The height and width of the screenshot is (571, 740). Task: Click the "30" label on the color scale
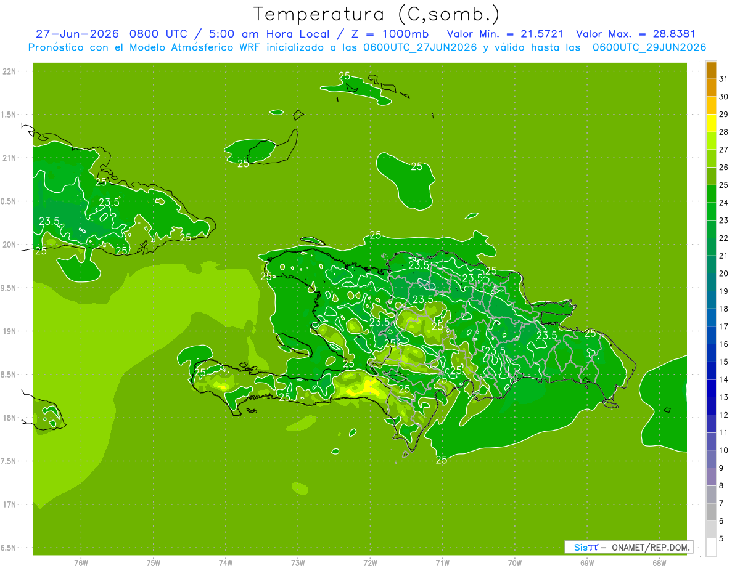(x=724, y=97)
